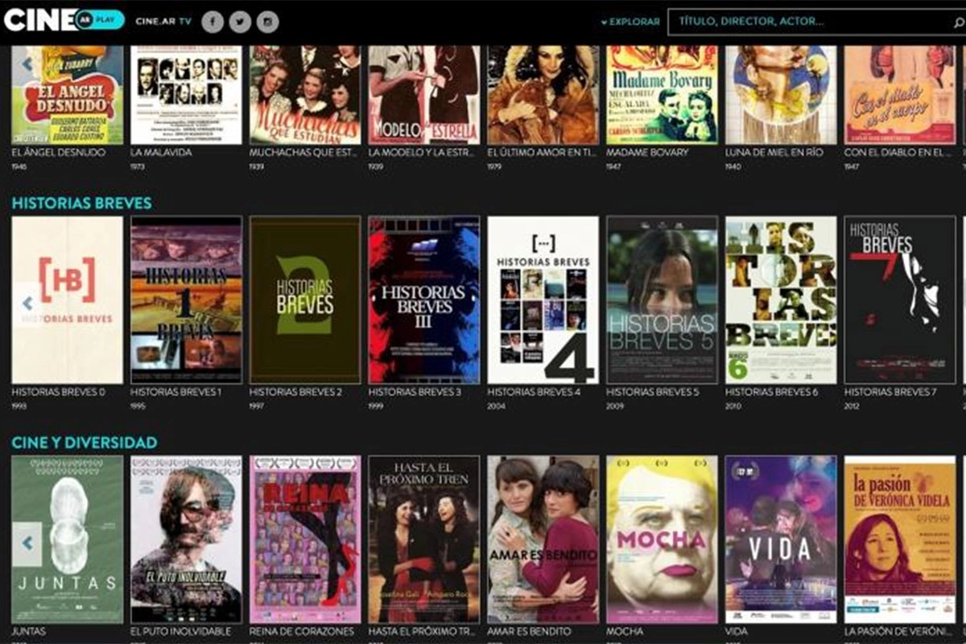Image resolution: width=966 pixels, height=644 pixels.
Task: Click the Facebook icon in header
Action: 213,22
